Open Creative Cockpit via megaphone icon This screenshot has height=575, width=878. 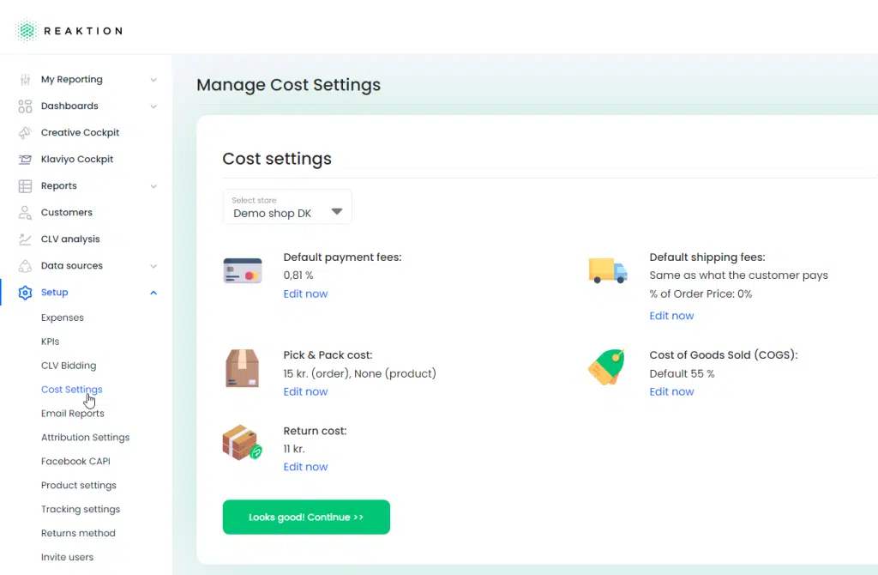tap(25, 133)
